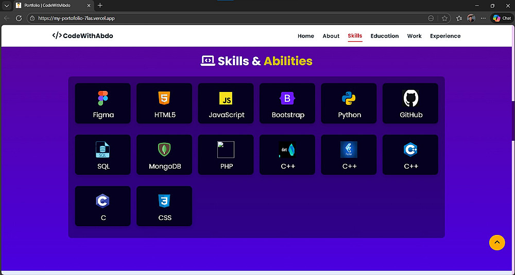Expand the tab search dropdown

point(7,6)
